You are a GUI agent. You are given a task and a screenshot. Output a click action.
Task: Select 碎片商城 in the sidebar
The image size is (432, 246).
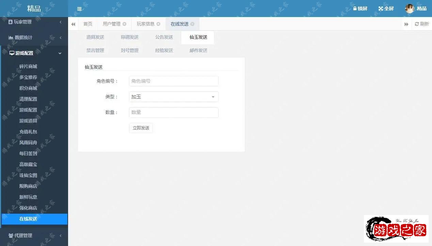point(28,66)
